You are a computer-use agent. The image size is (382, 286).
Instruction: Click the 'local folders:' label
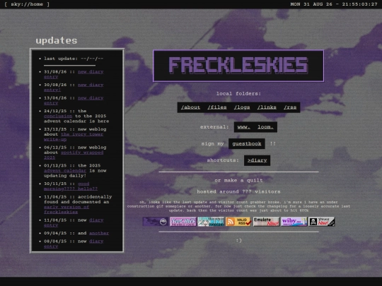pos(238,94)
